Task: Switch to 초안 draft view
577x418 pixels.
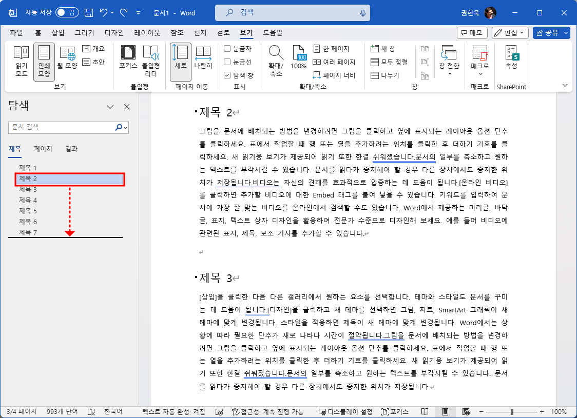Action: [x=93, y=62]
